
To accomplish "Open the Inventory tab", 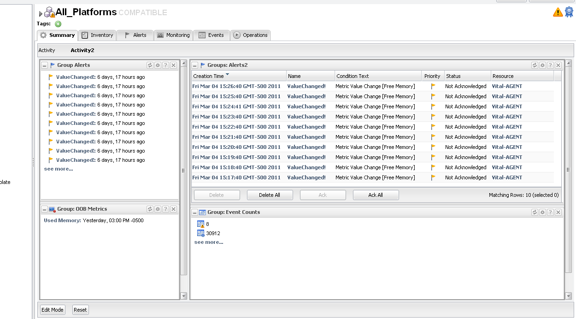I will [x=97, y=35].
